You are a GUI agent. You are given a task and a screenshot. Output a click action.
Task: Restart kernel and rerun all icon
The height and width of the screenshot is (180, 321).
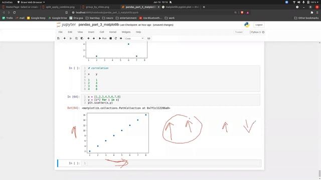121,38
